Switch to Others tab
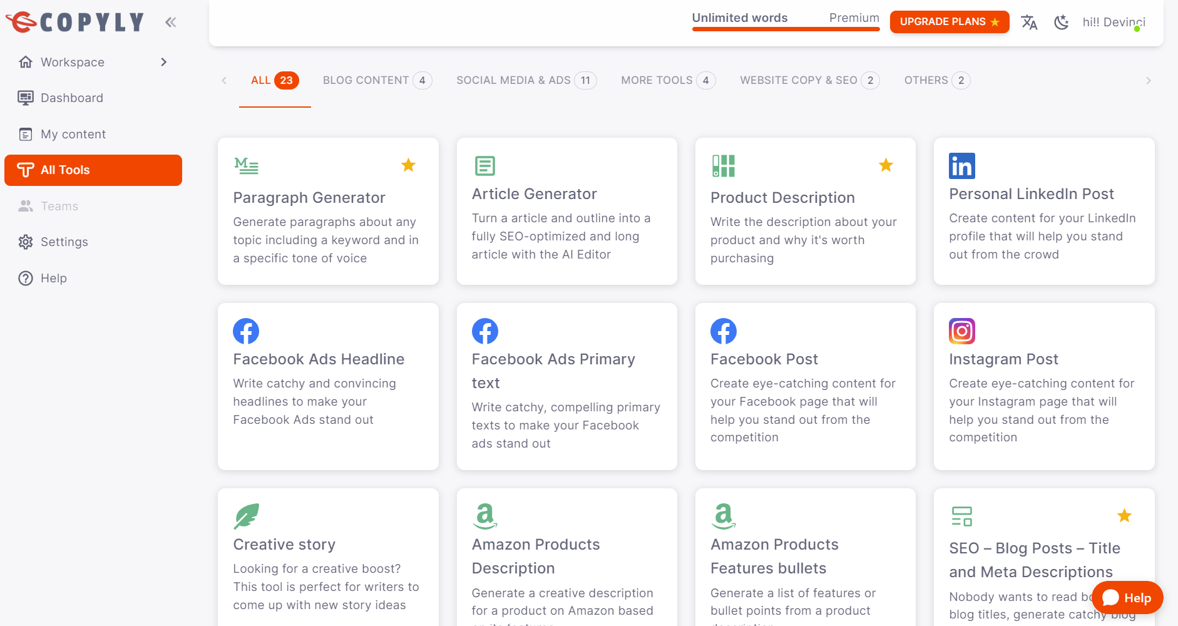This screenshot has width=1178, height=626. point(937,80)
